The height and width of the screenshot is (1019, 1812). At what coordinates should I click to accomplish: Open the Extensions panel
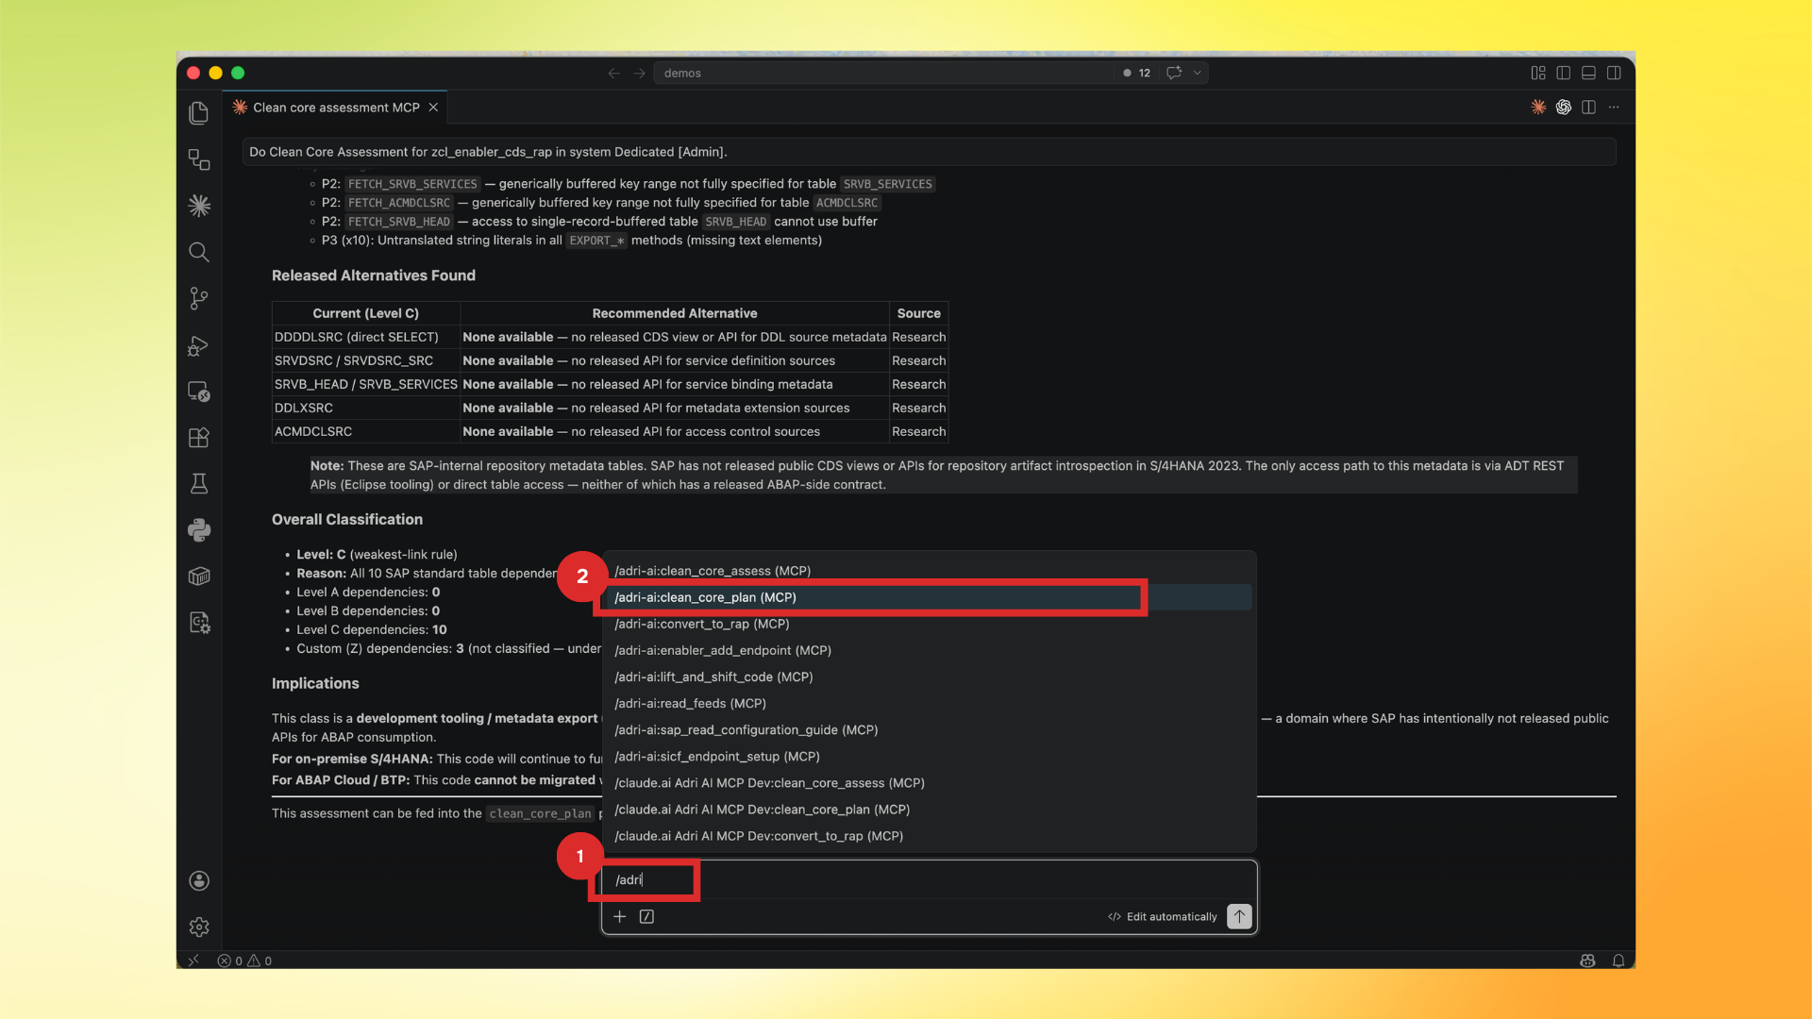pos(199,437)
